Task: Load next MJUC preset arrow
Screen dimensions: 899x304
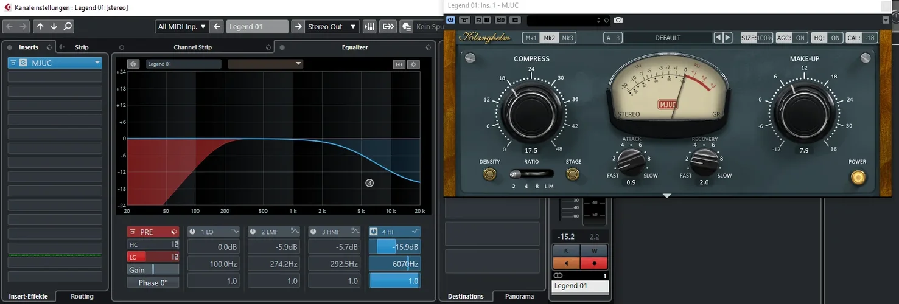Action: 728,38
